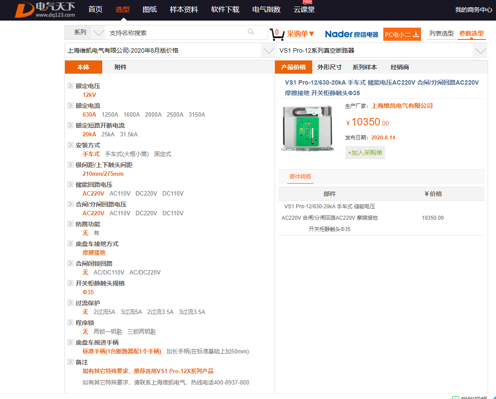
Task: Switch to the 附件 tab
Action: [121, 67]
